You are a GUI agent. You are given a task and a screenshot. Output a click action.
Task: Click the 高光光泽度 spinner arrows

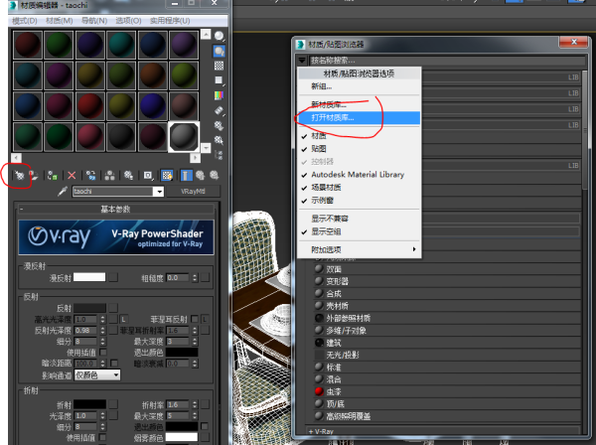pos(102,319)
